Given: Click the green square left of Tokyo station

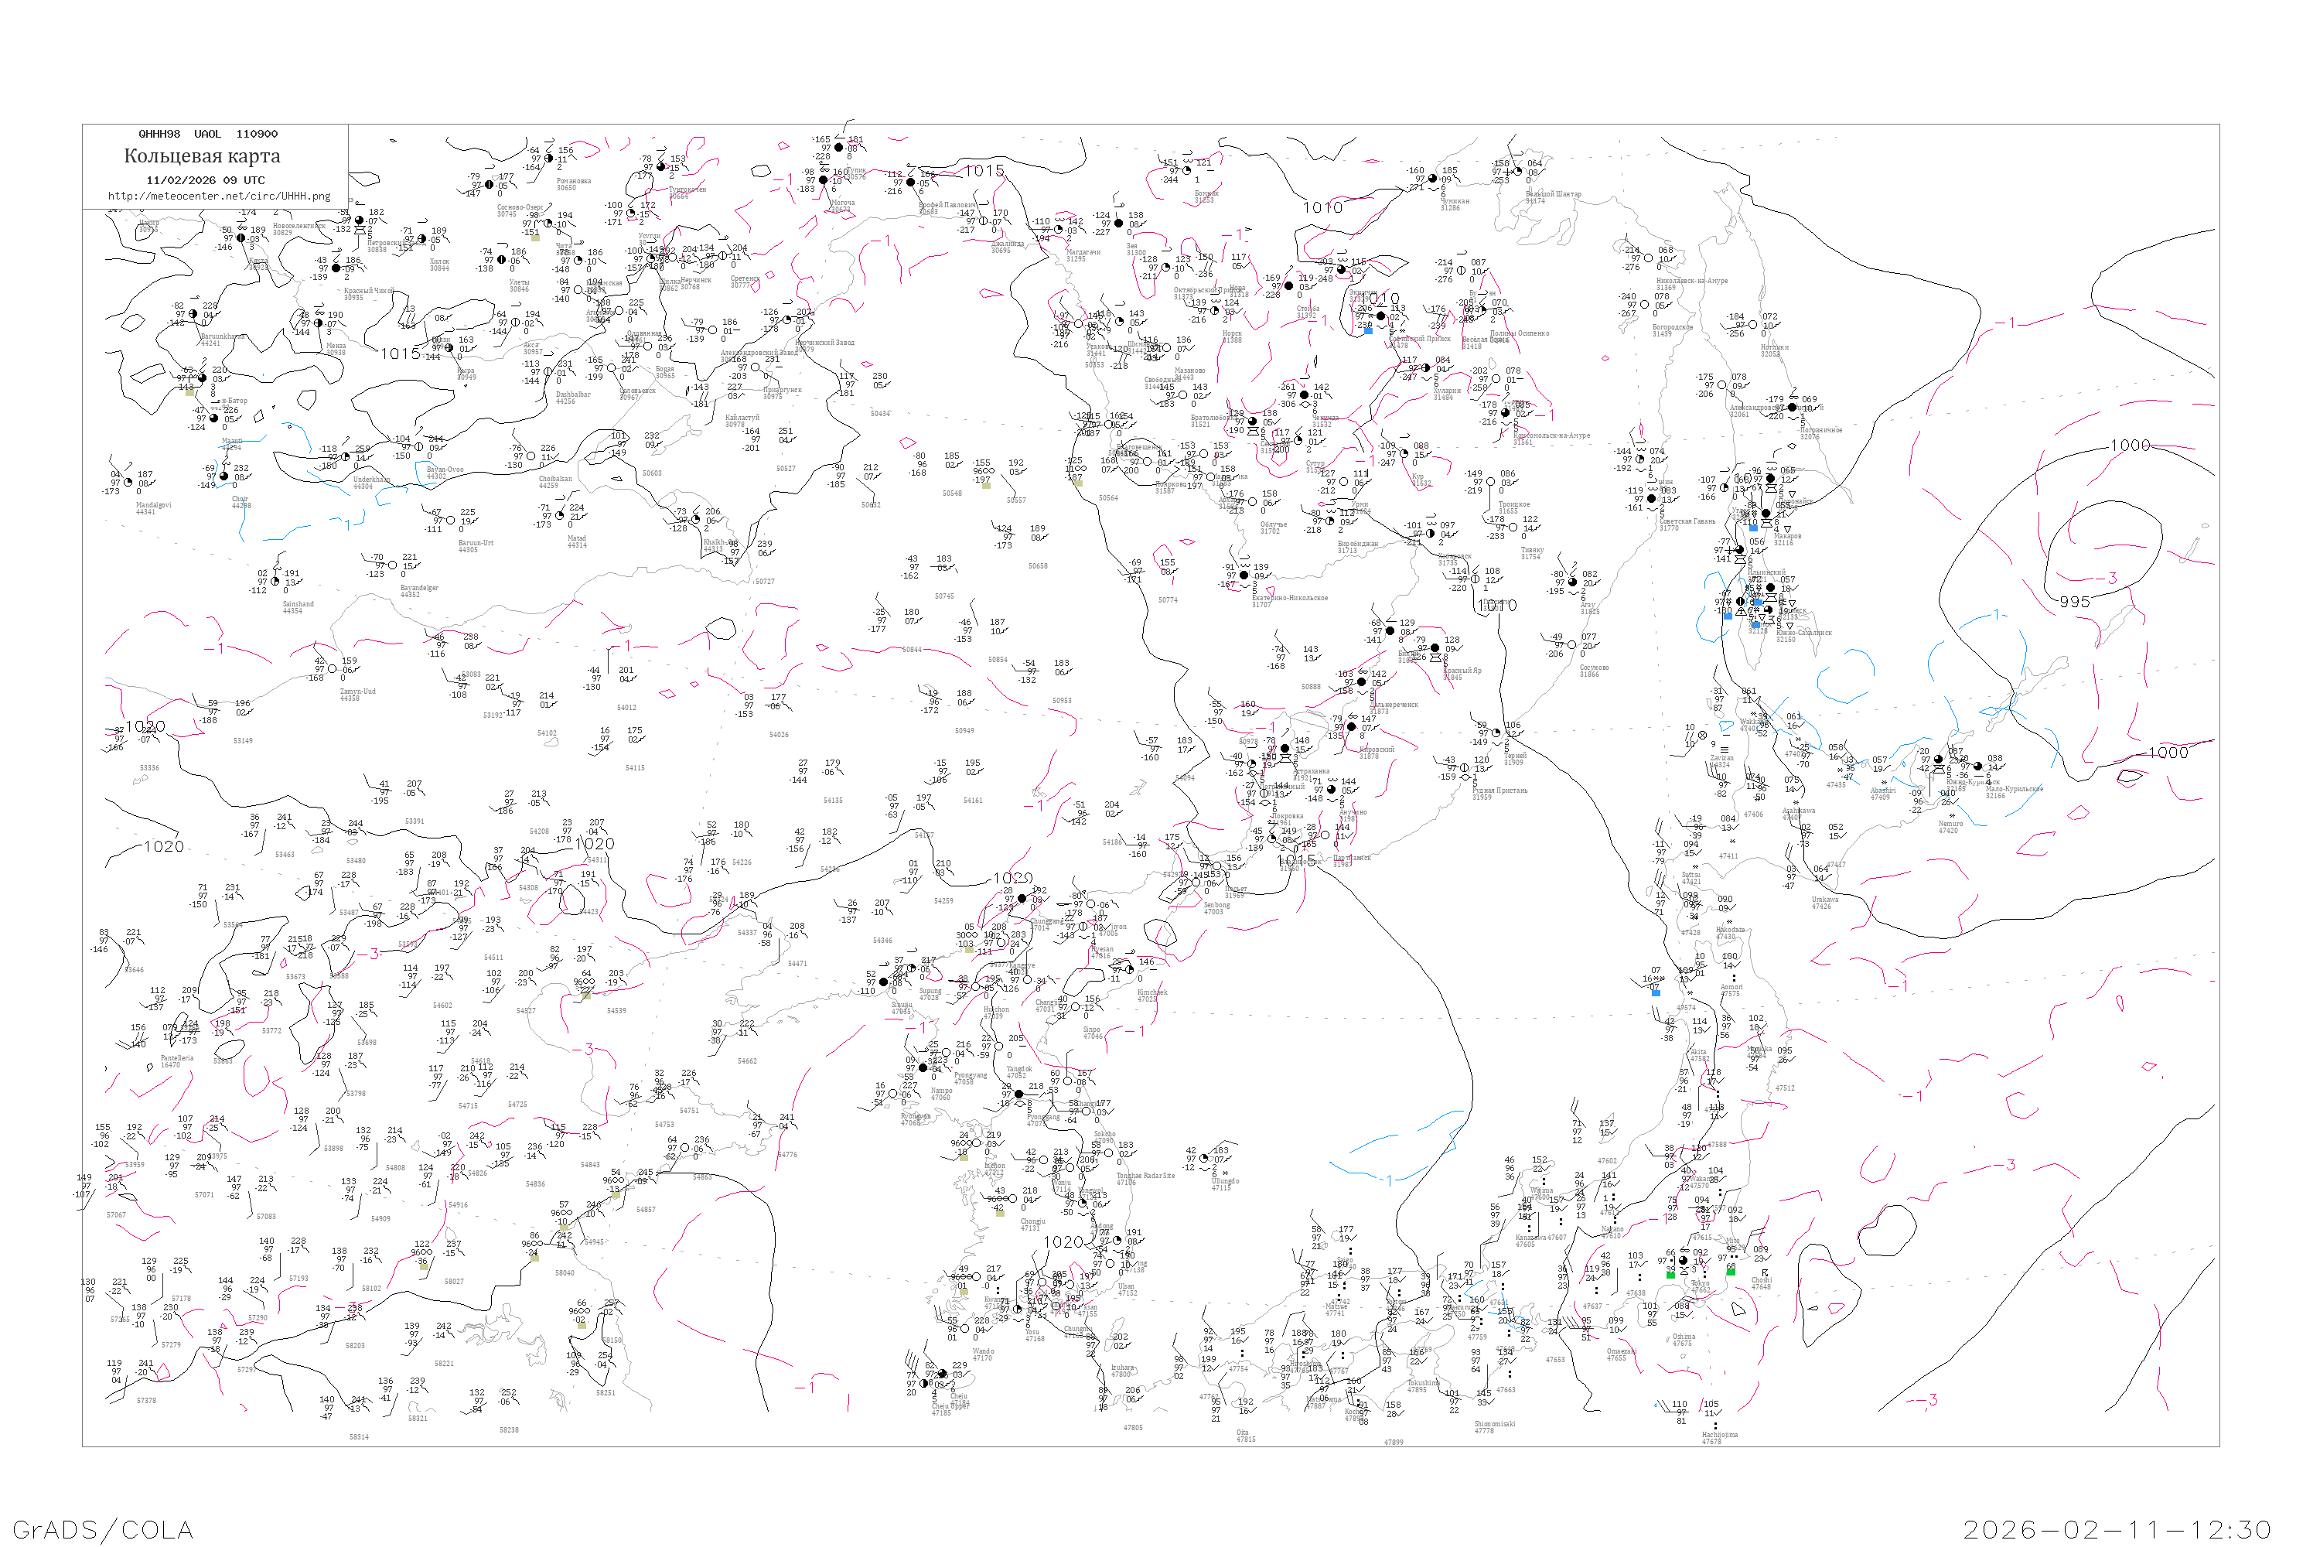Looking at the screenshot, I should (x=1670, y=1275).
